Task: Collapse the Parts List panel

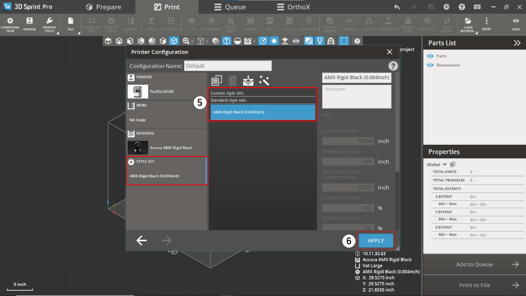Action: click(517, 43)
